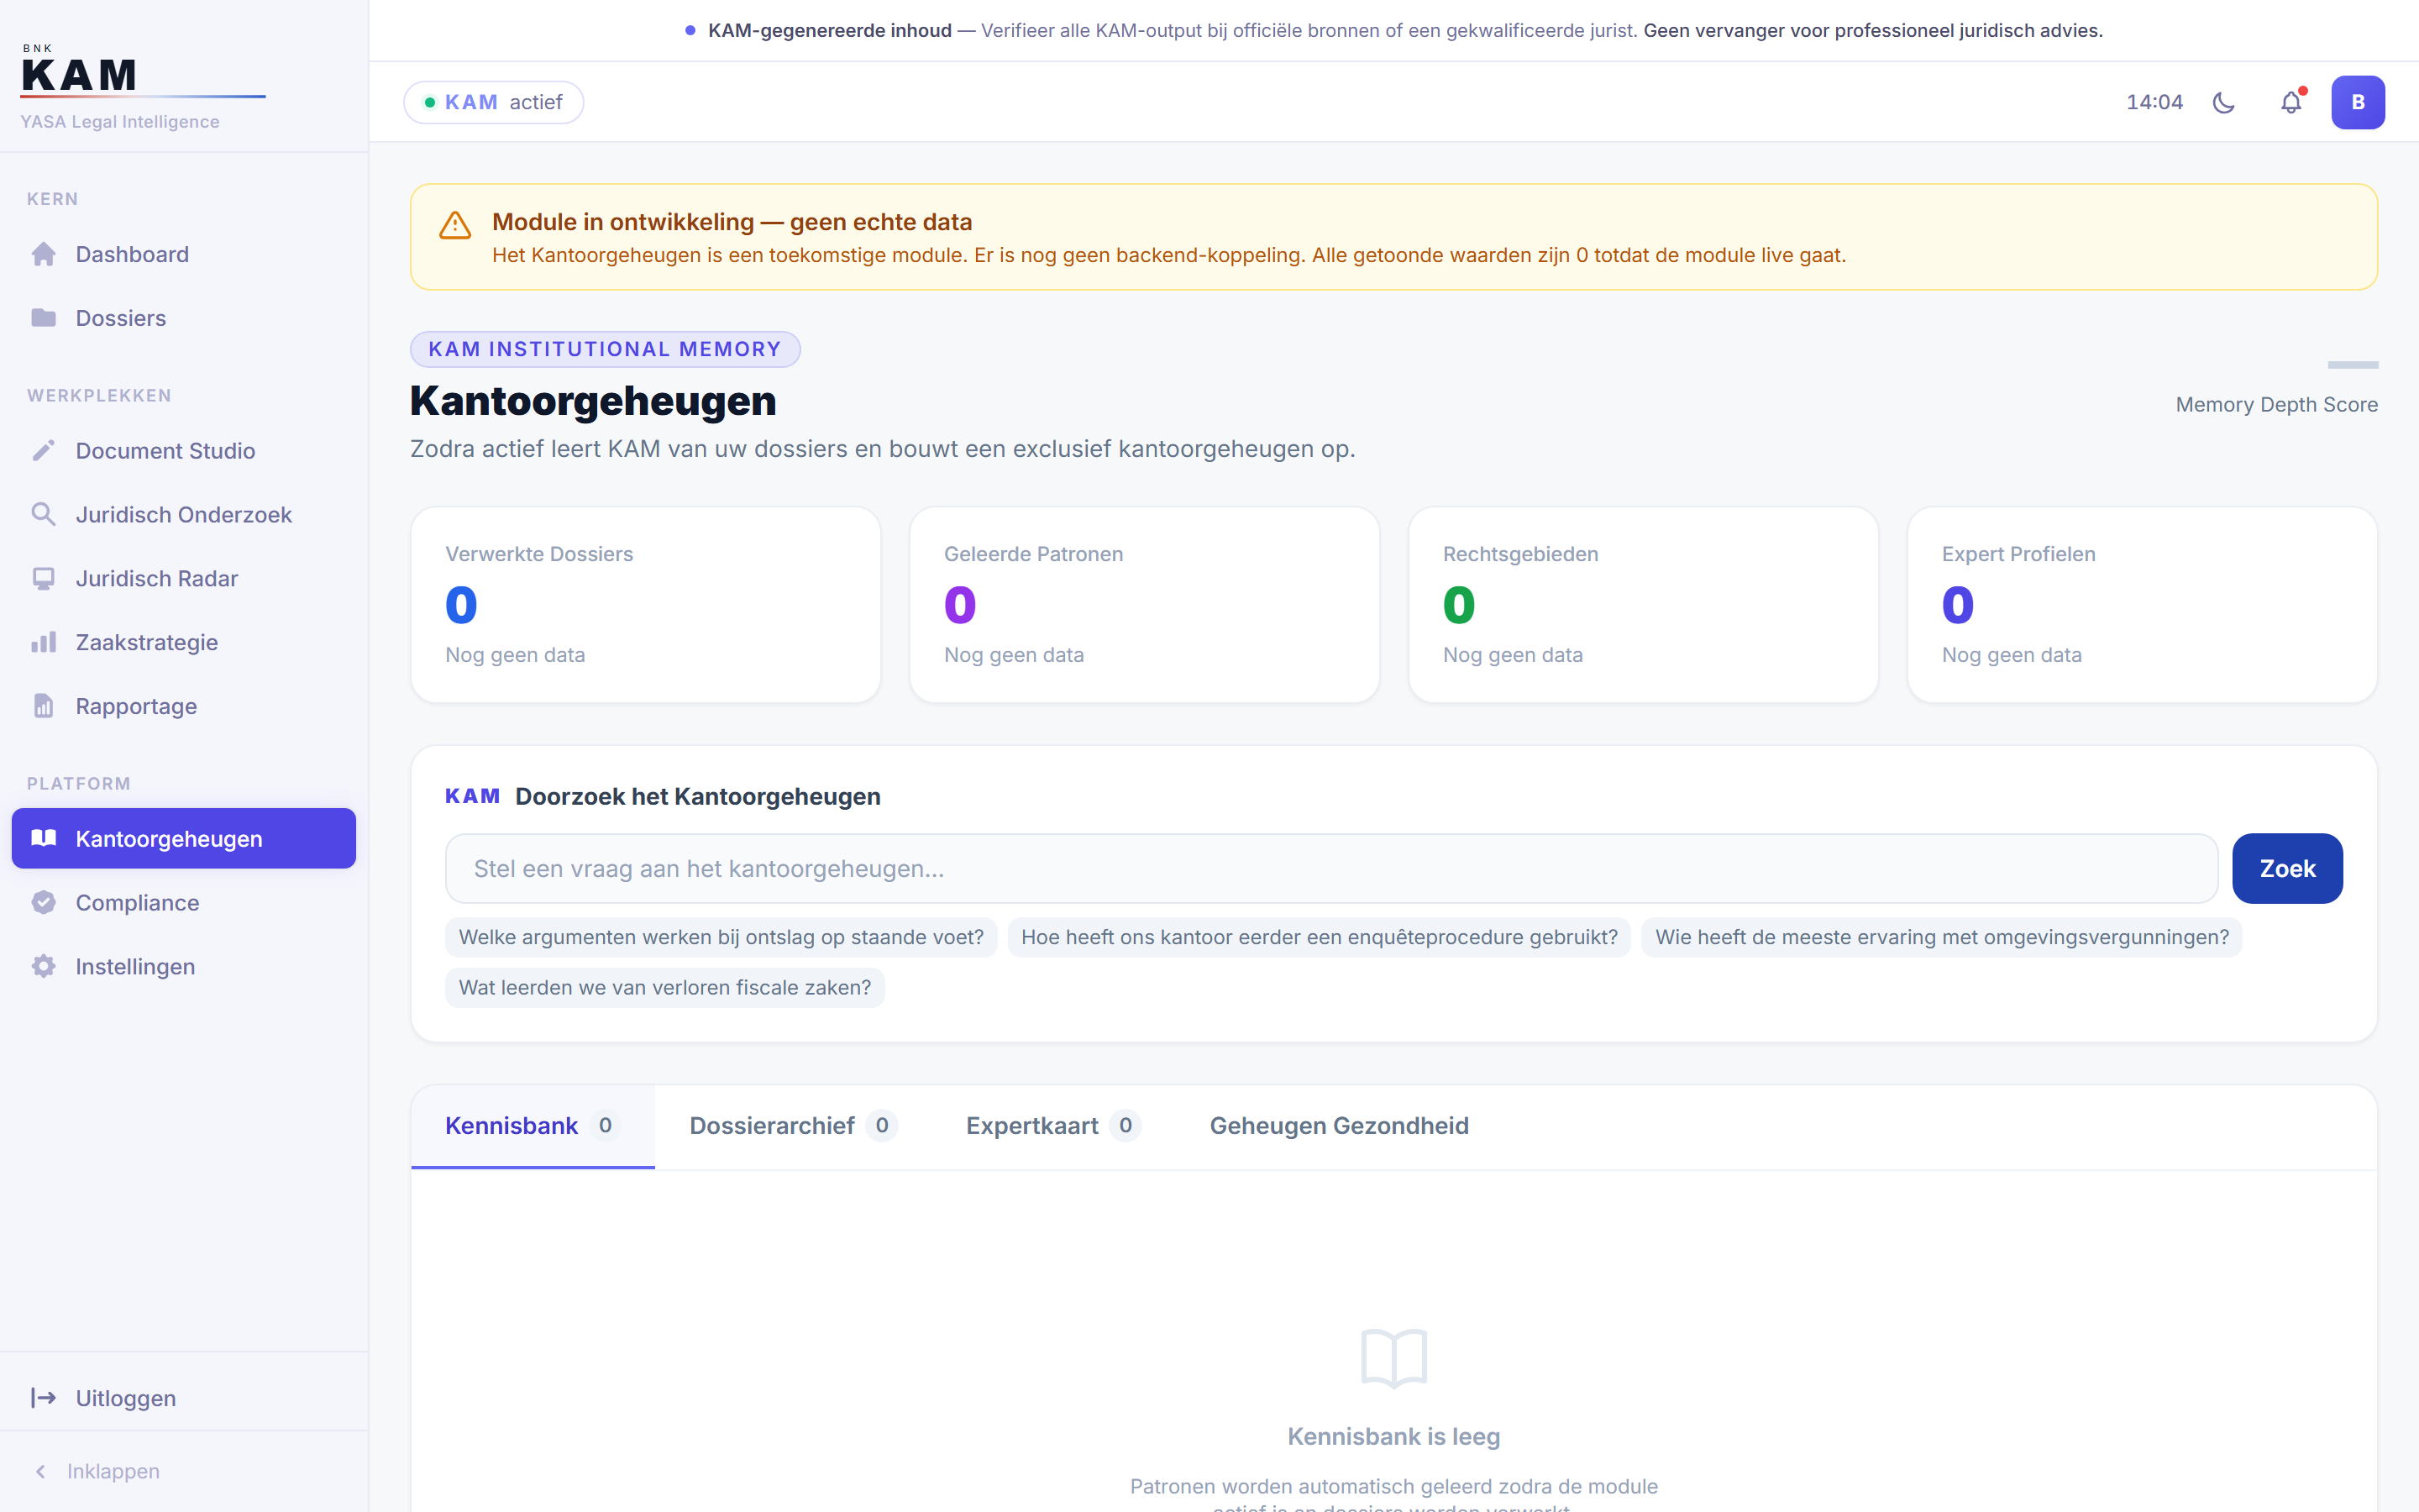Select suggestion about verloren fiscale zaken
Image resolution: width=2419 pixels, height=1512 pixels.
coord(664,987)
